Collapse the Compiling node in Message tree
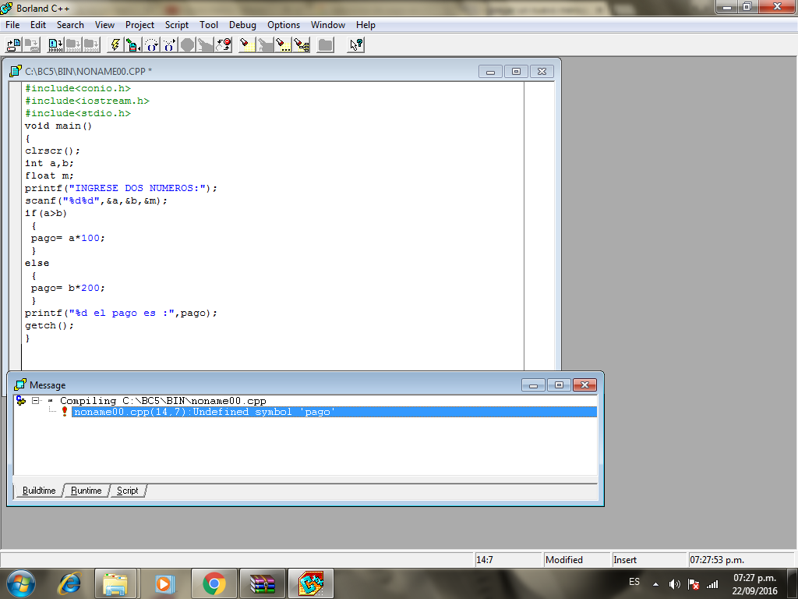Screen dimensions: 798x599 coord(35,400)
